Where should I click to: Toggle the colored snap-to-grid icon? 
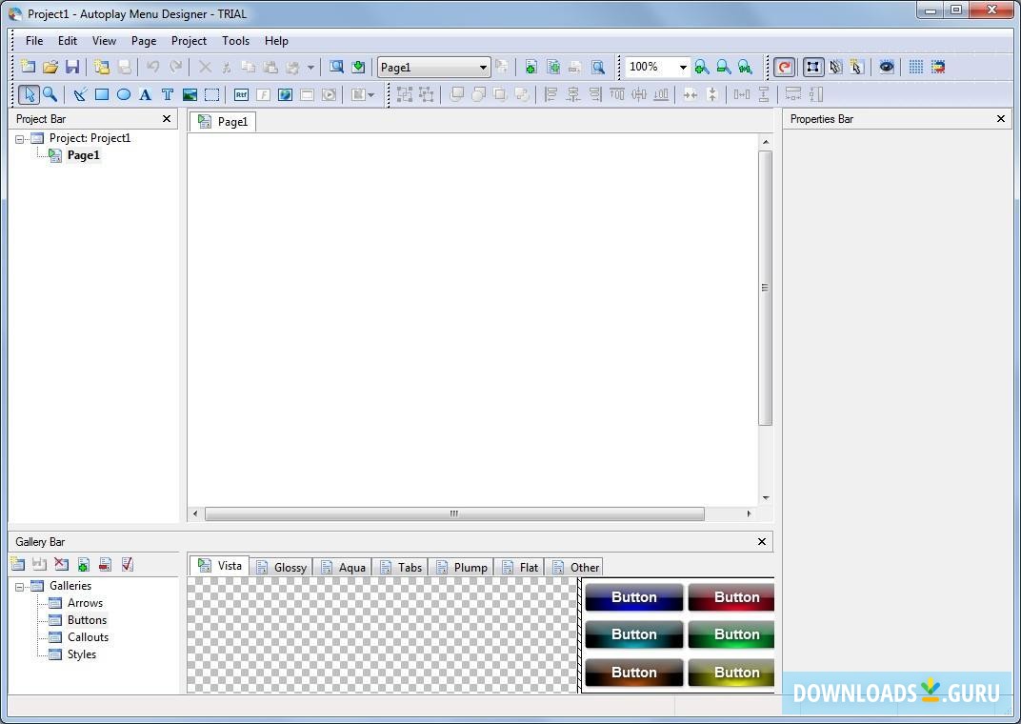(x=937, y=67)
